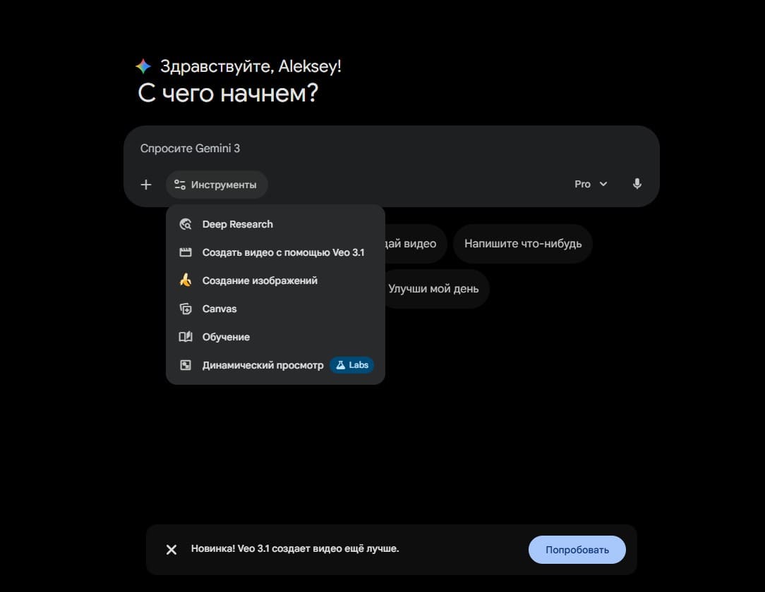Choose Создание изображений in the menu
This screenshot has height=592, width=765.
pyautogui.click(x=258, y=280)
